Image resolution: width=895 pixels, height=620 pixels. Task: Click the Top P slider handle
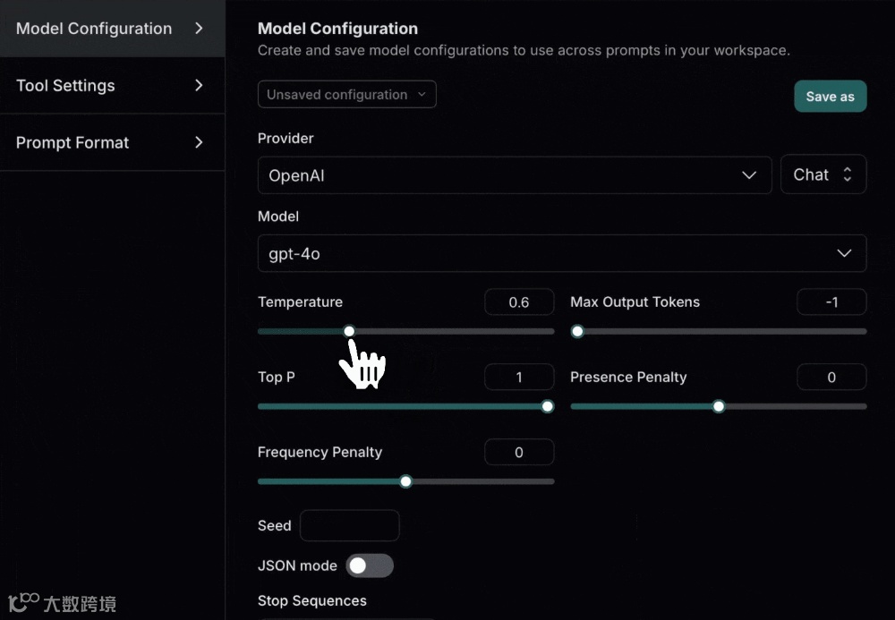coord(548,406)
